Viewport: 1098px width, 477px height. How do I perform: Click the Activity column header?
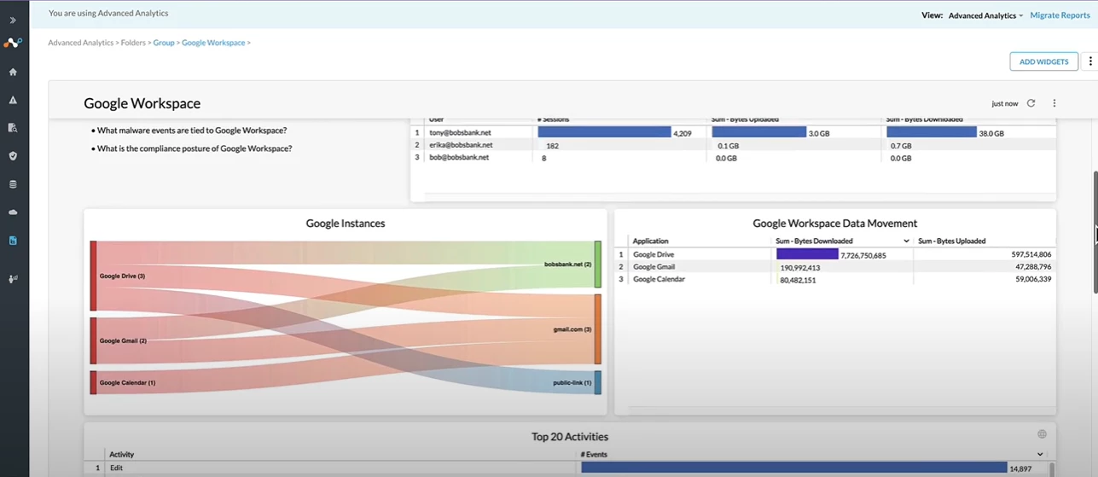(x=122, y=455)
